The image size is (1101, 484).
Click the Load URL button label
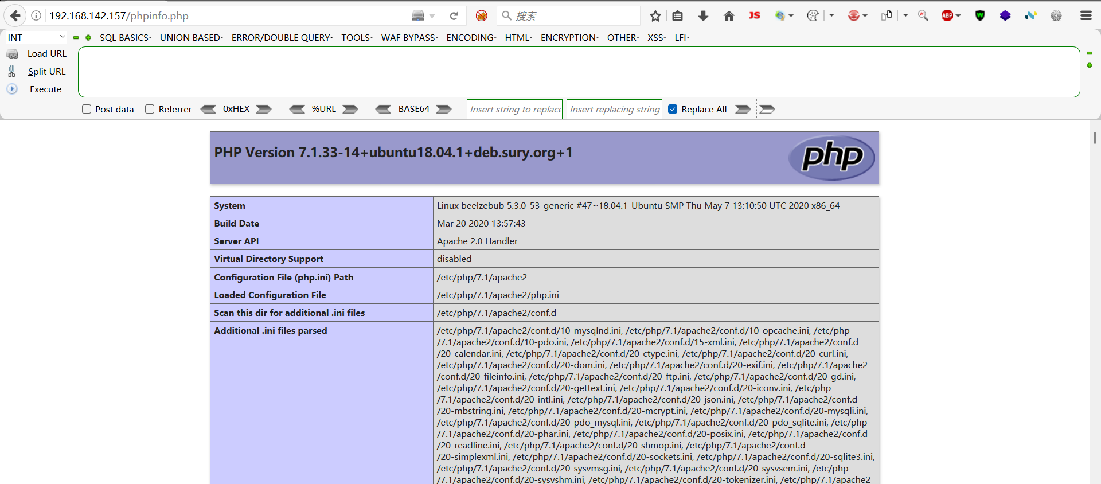point(47,54)
